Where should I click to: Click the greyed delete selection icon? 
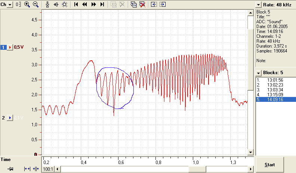coord(122,4)
